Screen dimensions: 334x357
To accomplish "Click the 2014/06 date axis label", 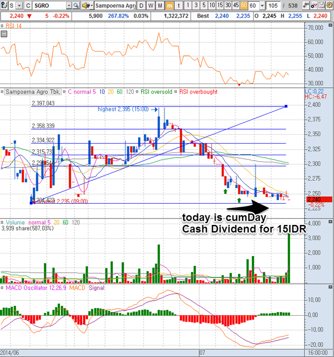I will tap(10, 353).
